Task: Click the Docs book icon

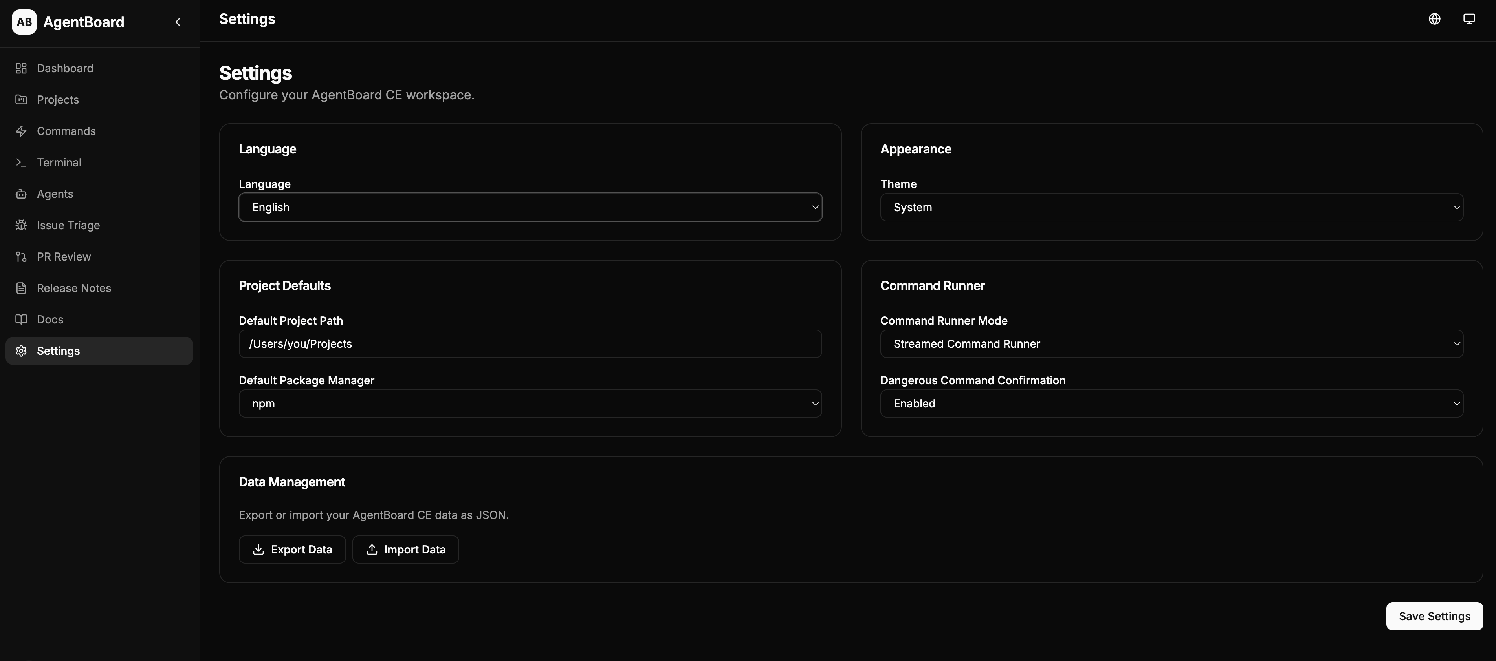Action: click(22, 319)
